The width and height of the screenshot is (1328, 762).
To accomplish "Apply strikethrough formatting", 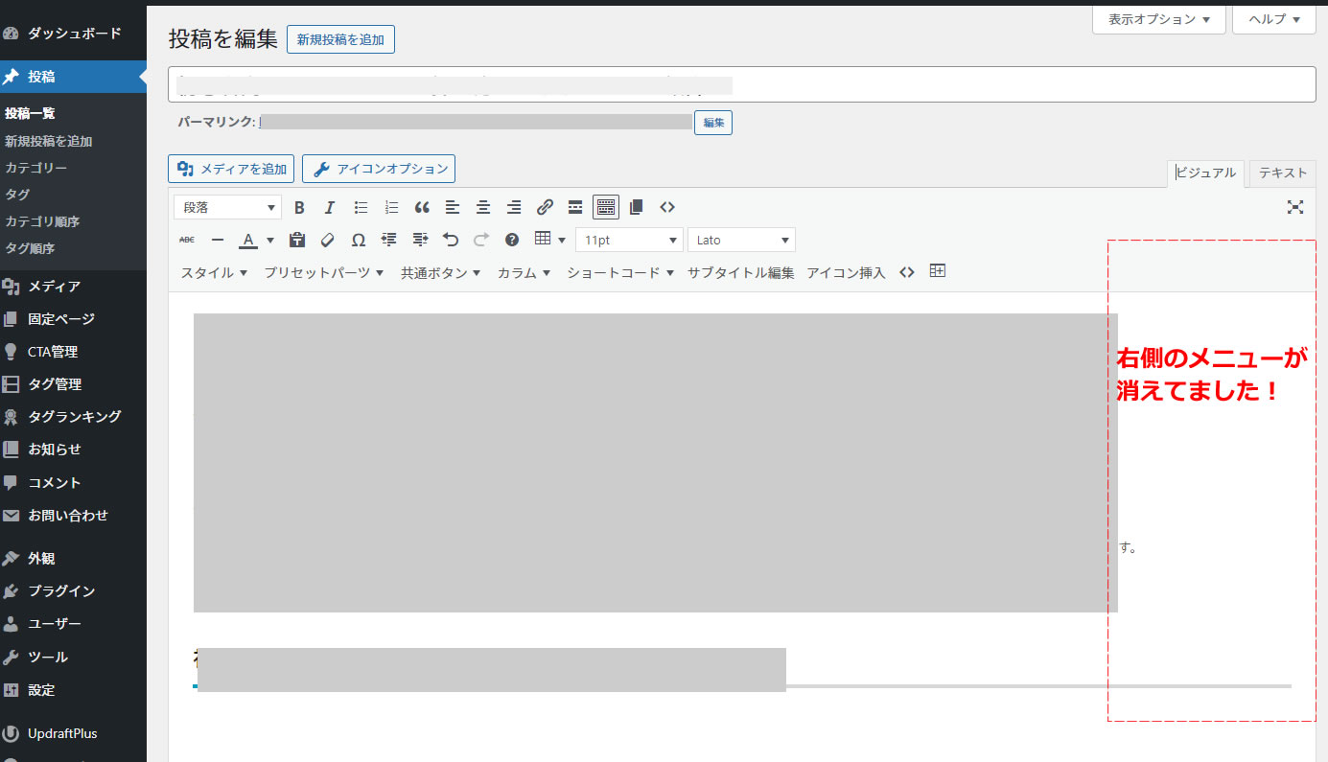I will pos(187,240).
